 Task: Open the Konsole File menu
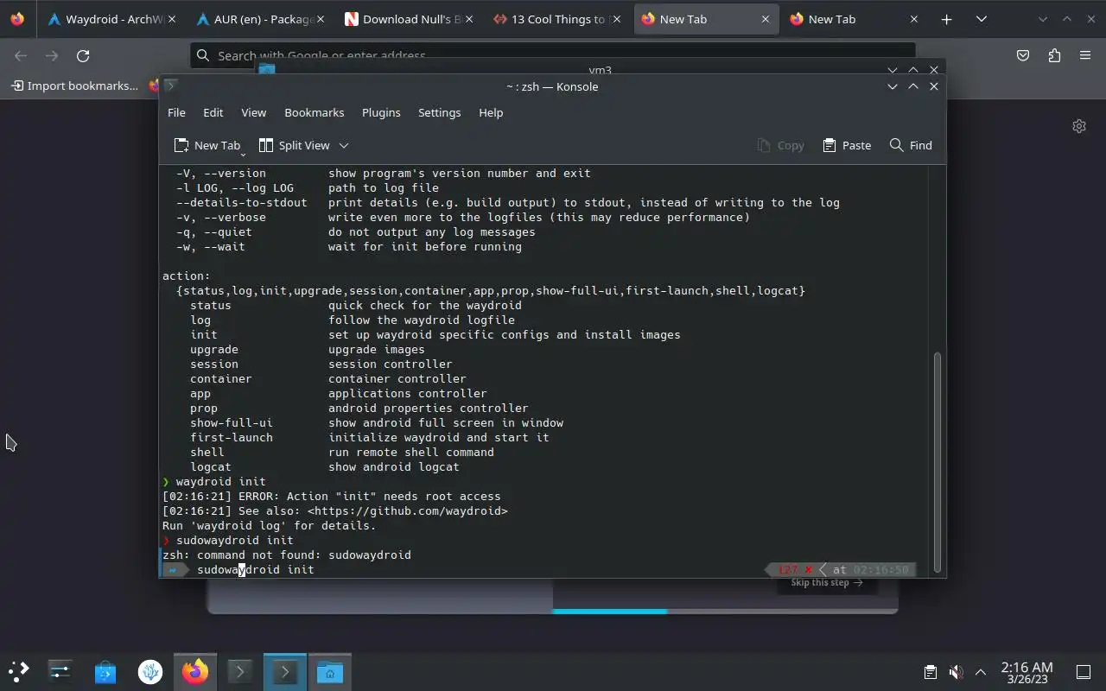[176, 112]
